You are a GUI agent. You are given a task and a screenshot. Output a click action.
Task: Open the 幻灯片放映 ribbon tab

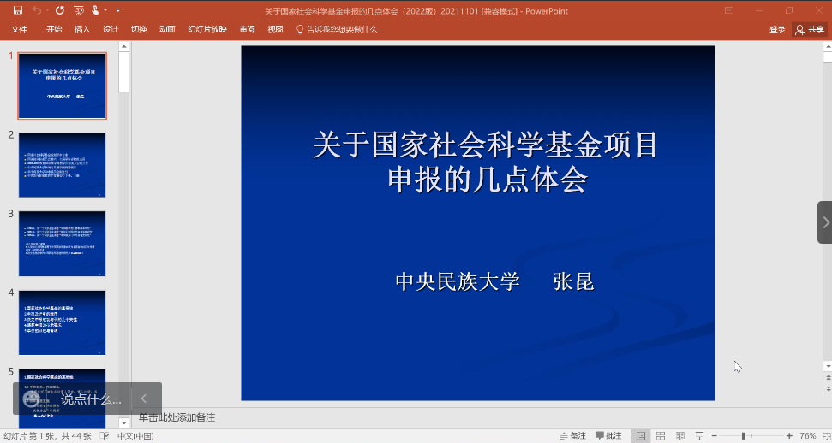pos(207,29)
